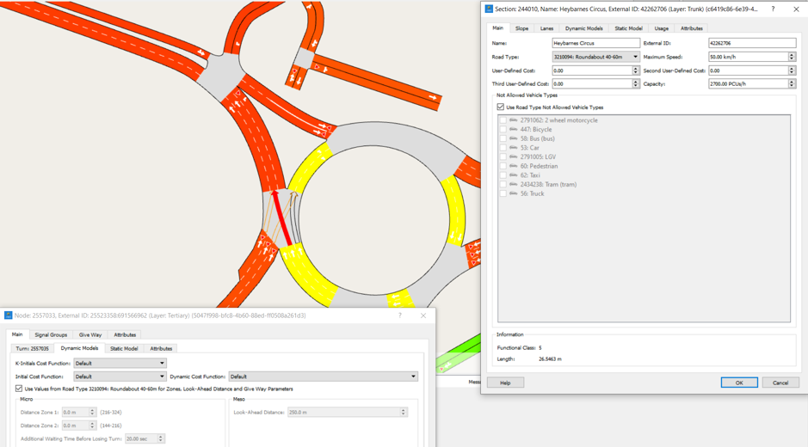The height and width of the screenshot is (447, 808).
Task: Select the Main tab in Section dialog
Action: 497,28
